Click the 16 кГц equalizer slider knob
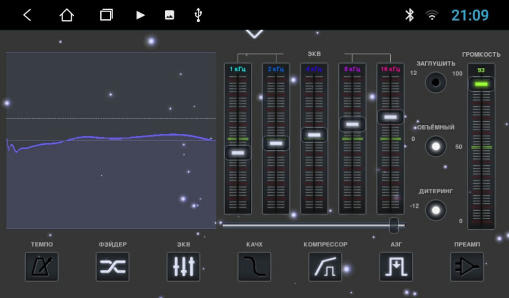 tap(390, 117)
